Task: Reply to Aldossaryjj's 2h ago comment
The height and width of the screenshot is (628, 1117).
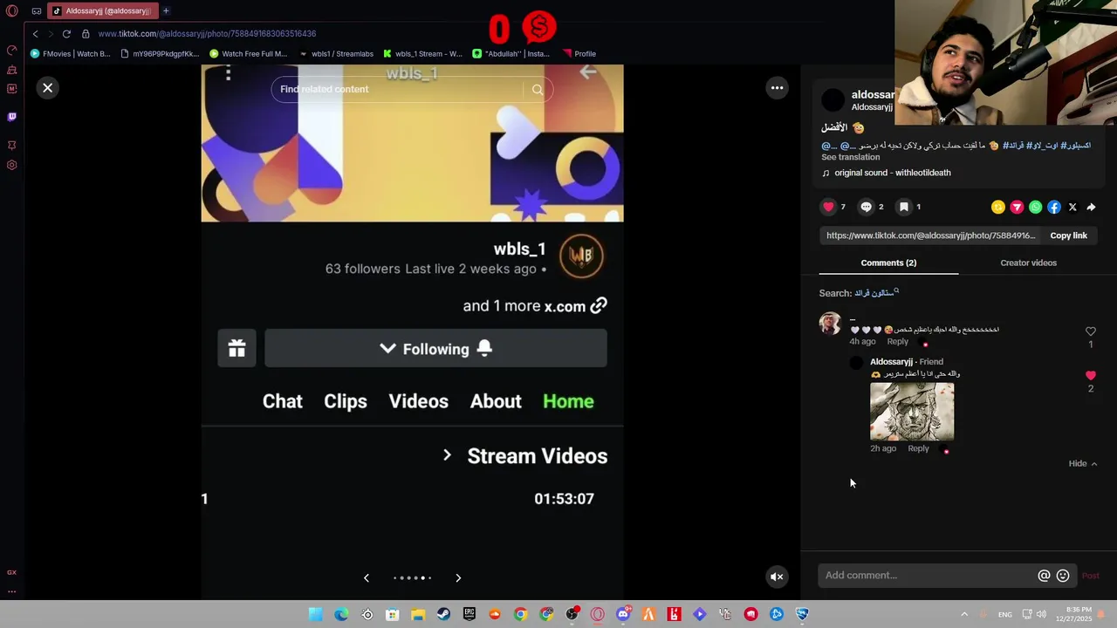Action: click(918, 448)
